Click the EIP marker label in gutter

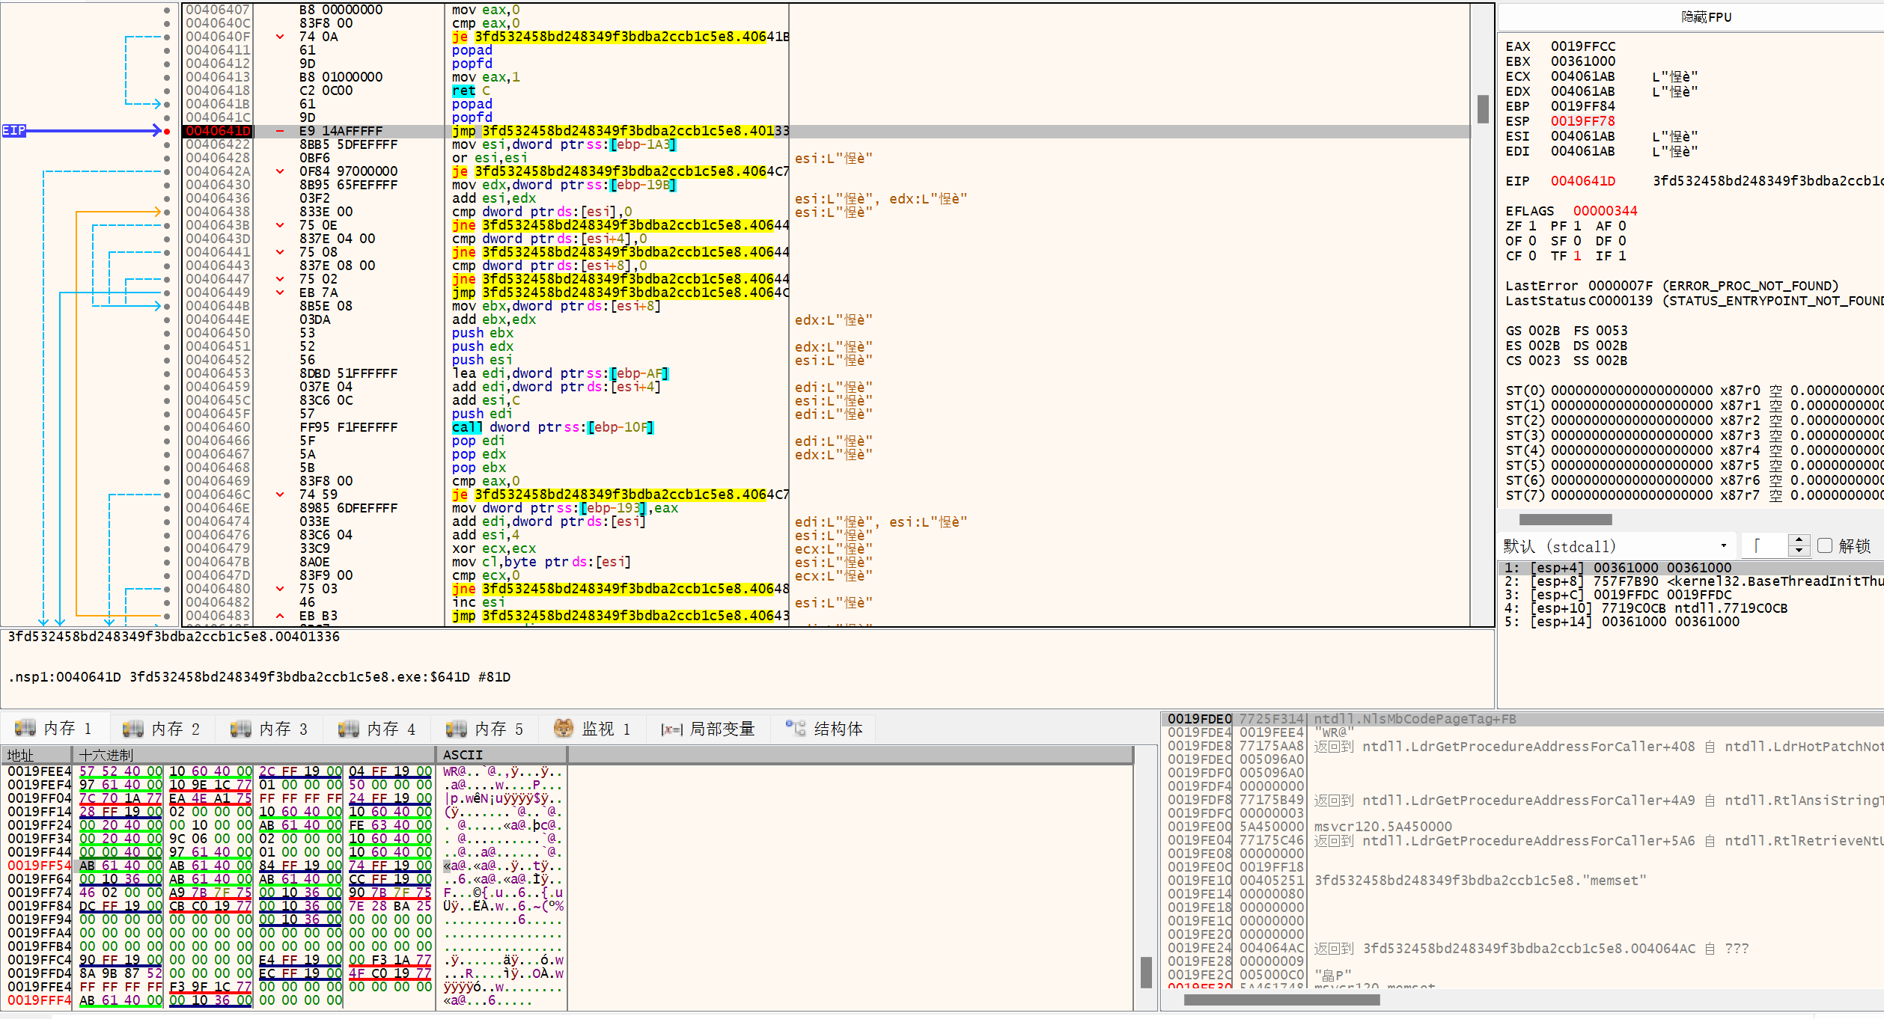click(x=14, y=131)
